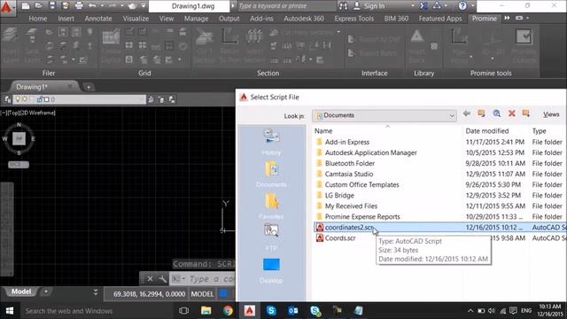Click the red Delete X icon in dialog
The width and height of the screenshot is (567, 319).
coord(511,113)
